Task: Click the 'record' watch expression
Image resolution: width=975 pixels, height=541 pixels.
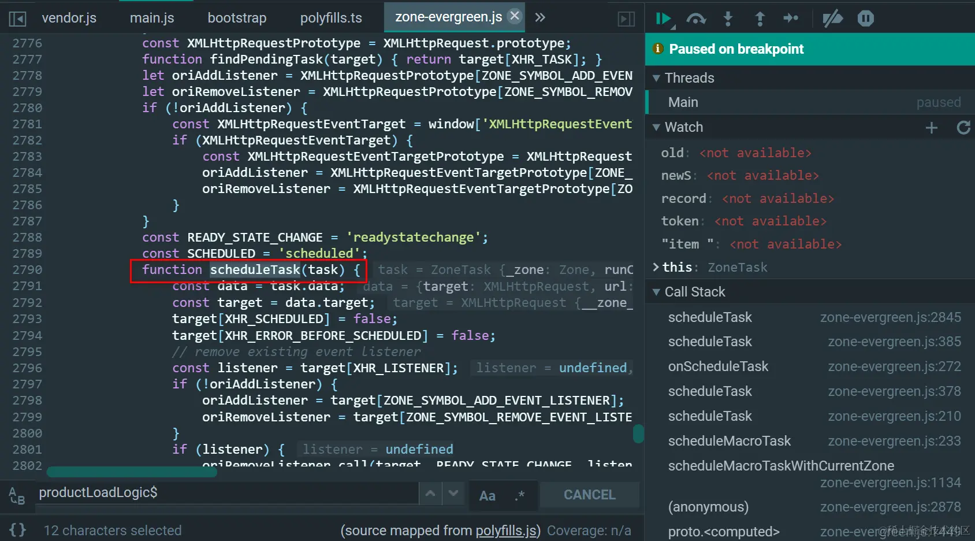Action: (x=683, y=198)
